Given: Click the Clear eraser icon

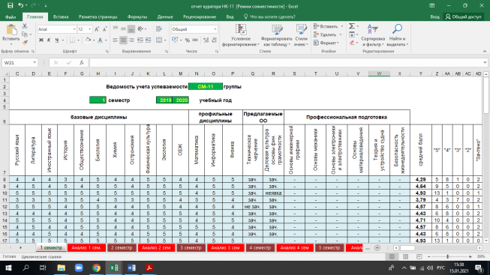Looking at the screenshot, I should tap(352, 43).
